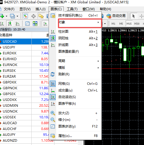The width and height of the screenshot is (144, 145).
Task: Select EURDKK symbol row
Action: [24, 53]
